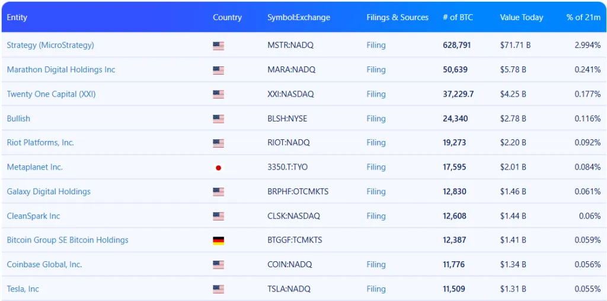
Task: Select the Country column header
Action: pos(227,17)
